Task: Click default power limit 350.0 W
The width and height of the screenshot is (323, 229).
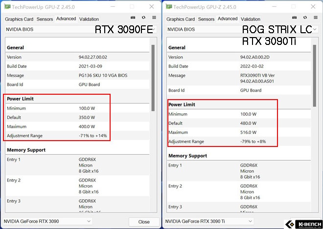Action: coord(87,117)
